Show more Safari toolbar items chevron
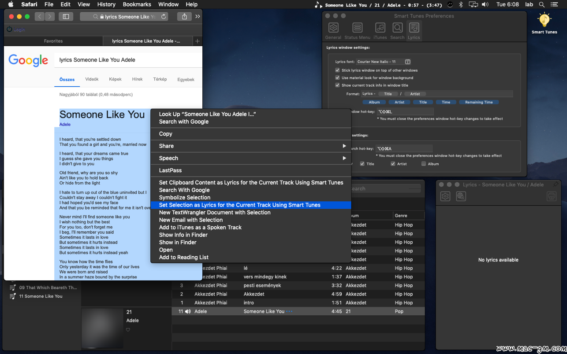This screenshot has width=567, height=354. pos(198,16)
